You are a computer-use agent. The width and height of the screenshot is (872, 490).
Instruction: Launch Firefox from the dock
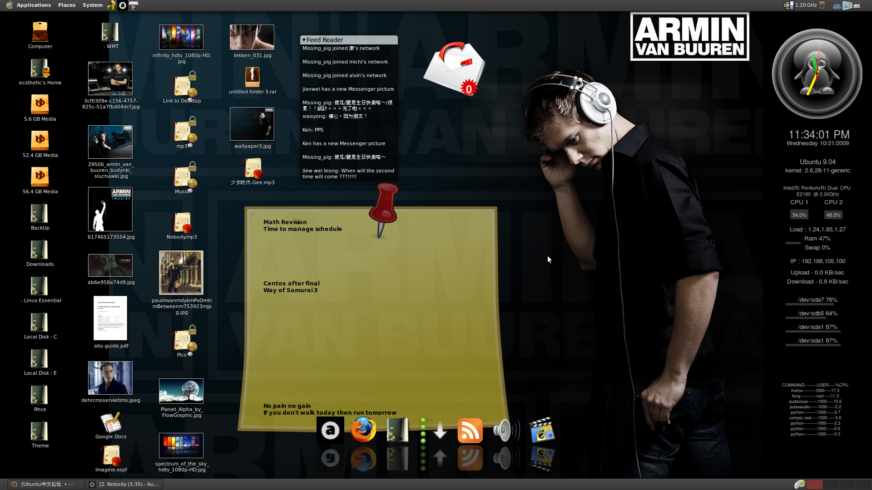(363, 429)
